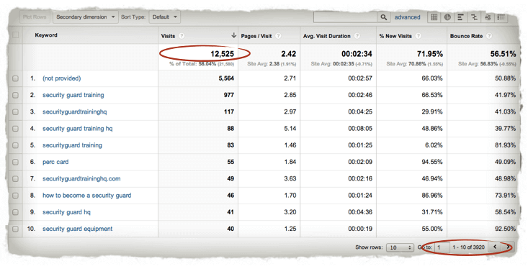Check the box beside perc card
The image size is (528, 269).
16,162
